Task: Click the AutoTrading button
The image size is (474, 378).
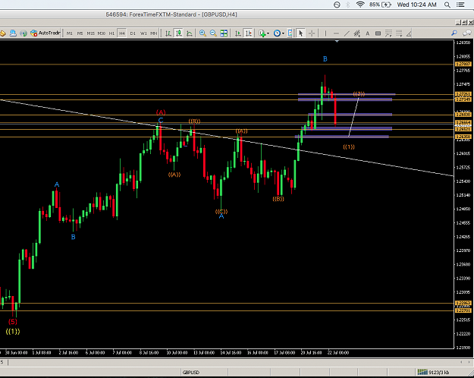Action: [x=46, y=33]
